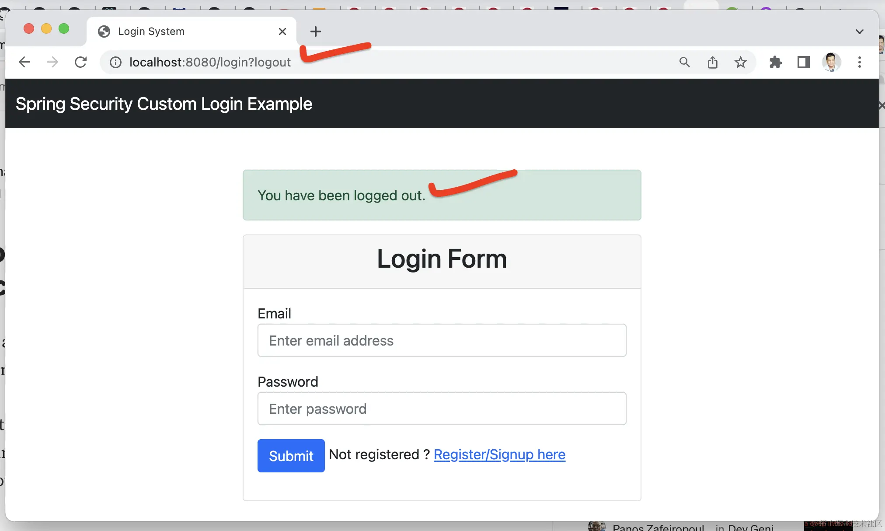This screenshot has height=531, width=885.
Task: Open the Chrome profile avatar
Action: tap(832, 62)
